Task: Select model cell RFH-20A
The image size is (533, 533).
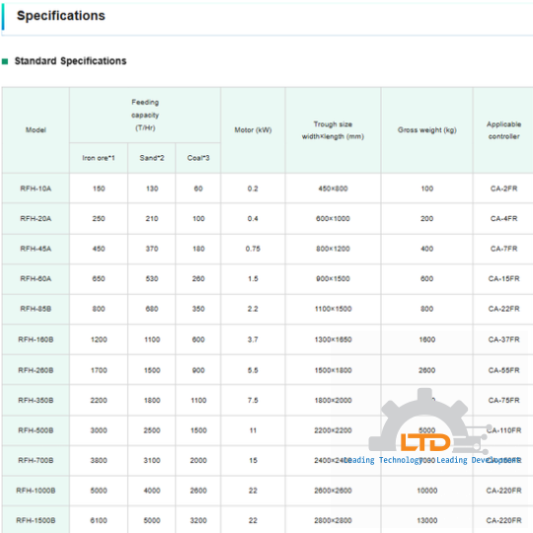Action: coord(36,218)
